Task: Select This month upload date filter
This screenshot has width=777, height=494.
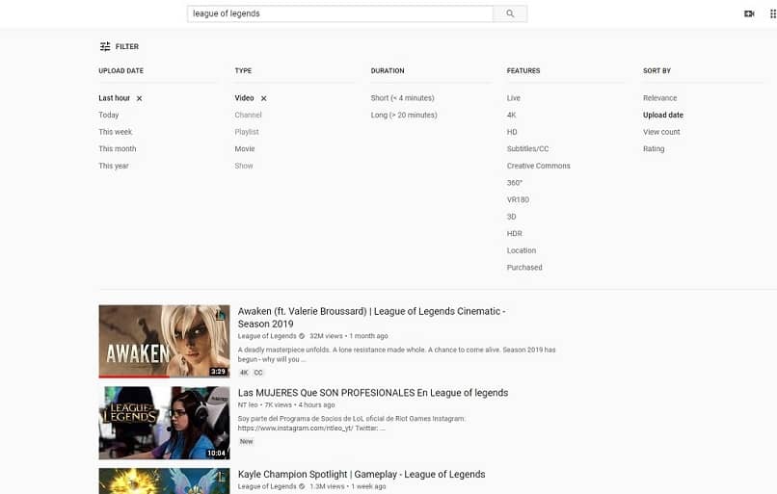Action: (118, 148)
